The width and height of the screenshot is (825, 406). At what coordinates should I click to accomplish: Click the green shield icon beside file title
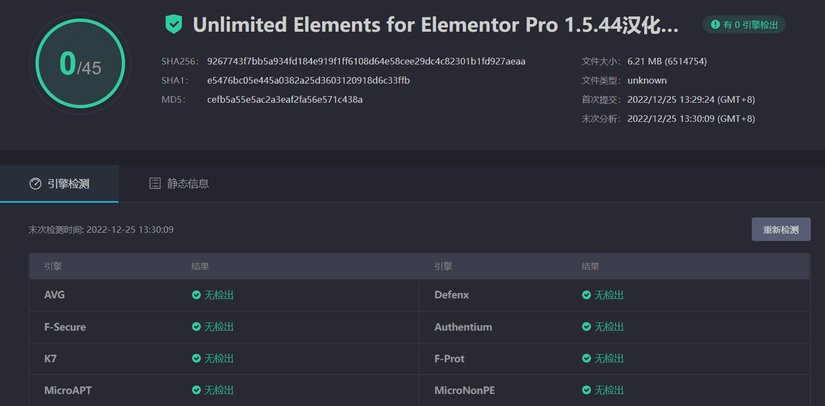173,25
